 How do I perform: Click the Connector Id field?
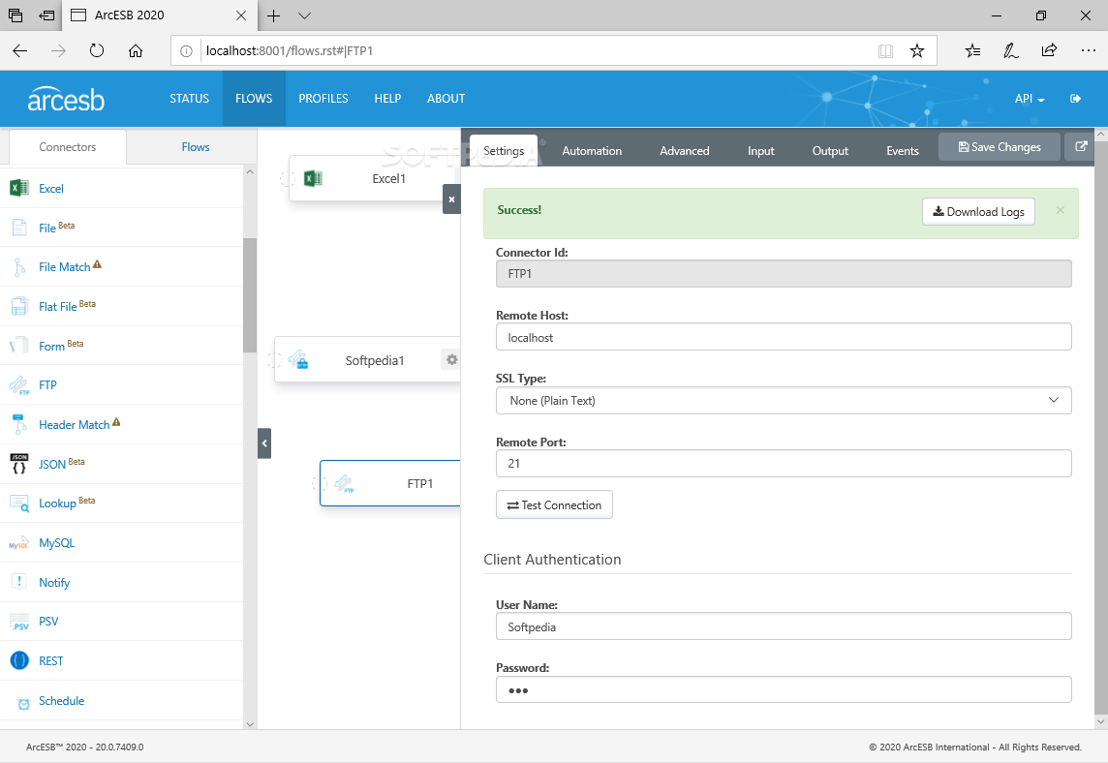point(784,273)
